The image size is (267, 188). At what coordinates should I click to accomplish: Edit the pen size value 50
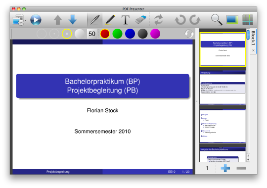pos(92,34)
